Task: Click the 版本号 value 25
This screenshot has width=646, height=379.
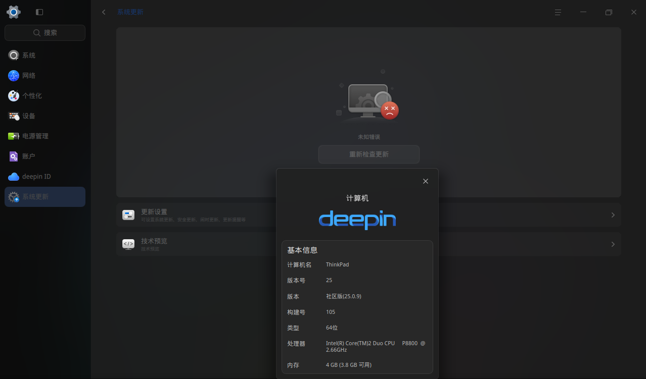Action: point(329,280)
